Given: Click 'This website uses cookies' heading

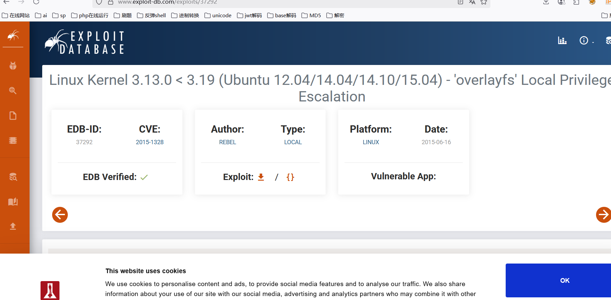Looking at the screenshot, I should pos(146,271).
